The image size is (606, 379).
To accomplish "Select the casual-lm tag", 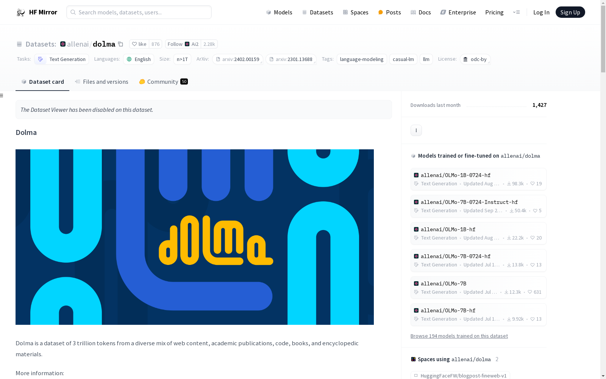I will point(403,59).
